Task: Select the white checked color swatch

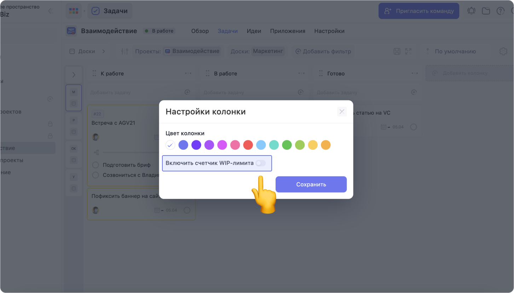Action: tap(171, 145)
